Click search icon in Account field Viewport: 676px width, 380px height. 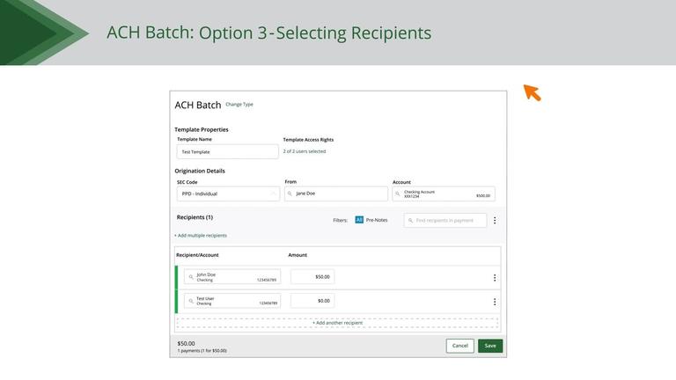(x=398, y=194)
